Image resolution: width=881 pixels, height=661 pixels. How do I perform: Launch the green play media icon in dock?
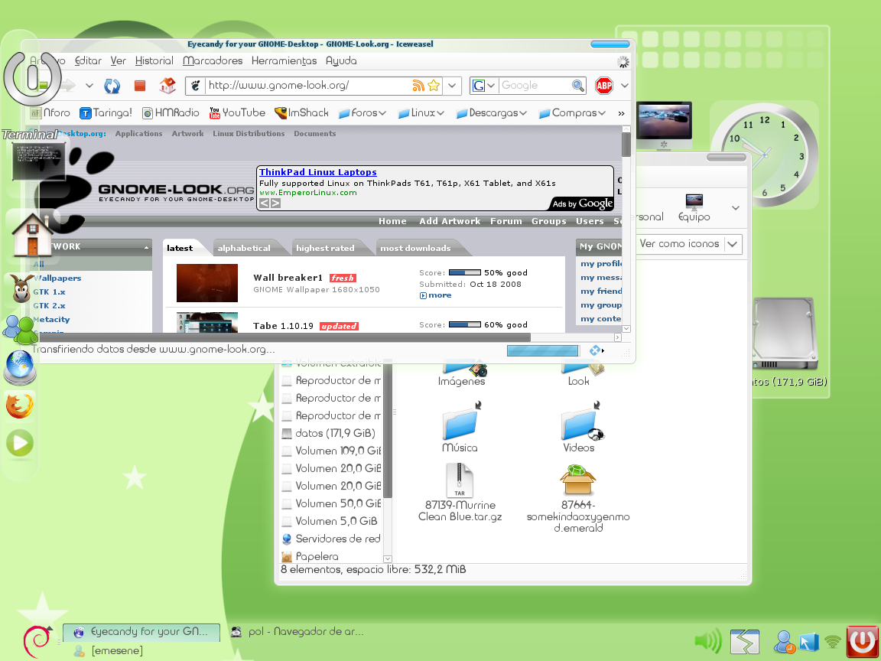20,444
